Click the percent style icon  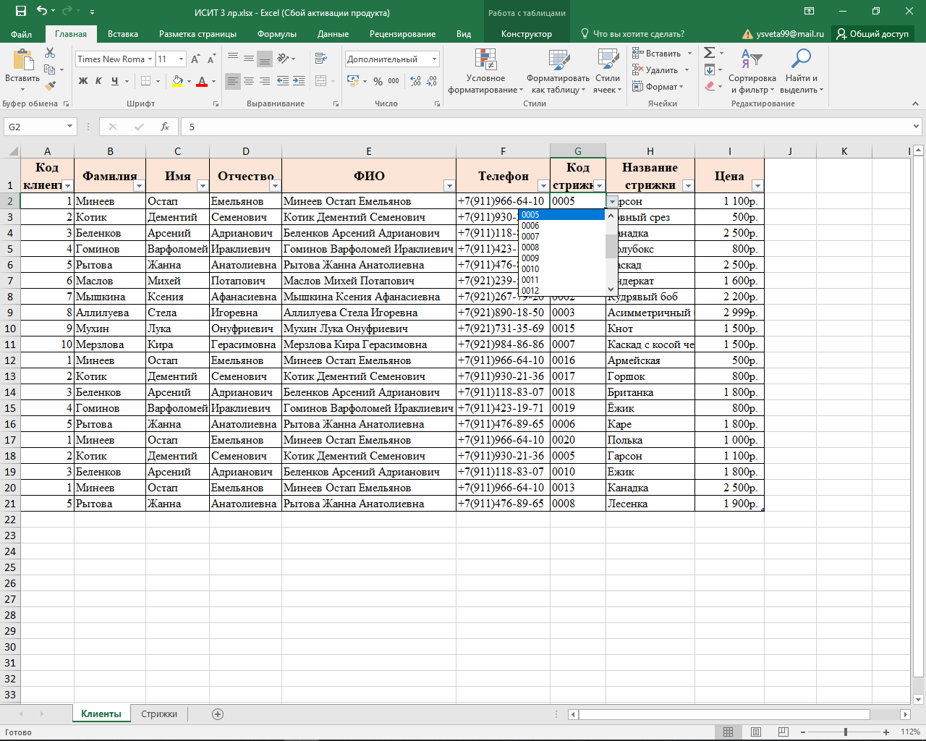click(378, 81)
